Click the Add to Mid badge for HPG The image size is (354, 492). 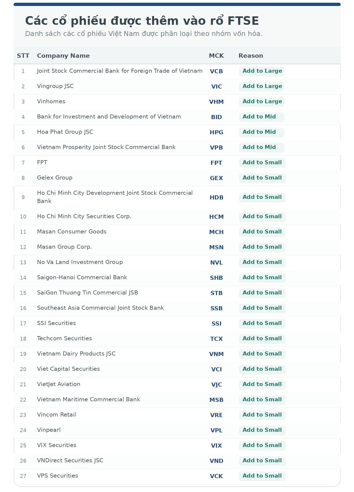[x=261, y=132]
